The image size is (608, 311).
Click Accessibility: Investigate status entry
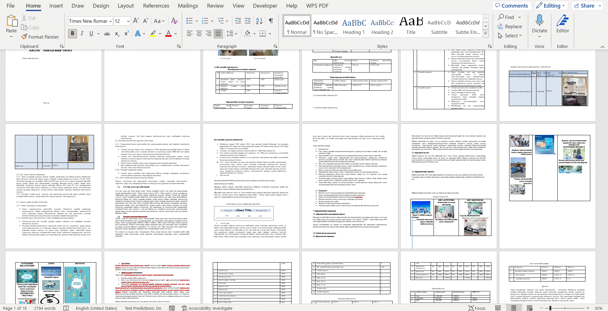[x=207, y=308]
